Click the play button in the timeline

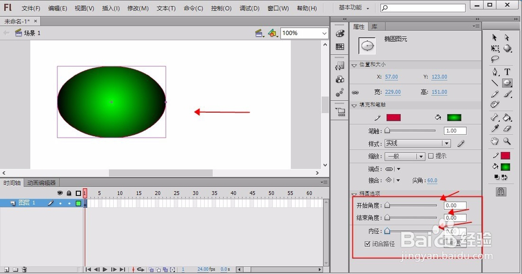pos(105,269)
